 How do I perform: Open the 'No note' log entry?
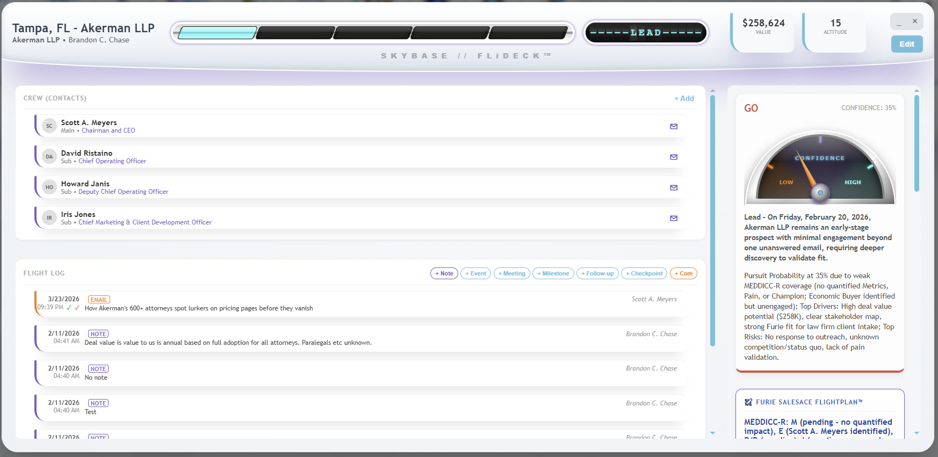(x=359, y=373)
